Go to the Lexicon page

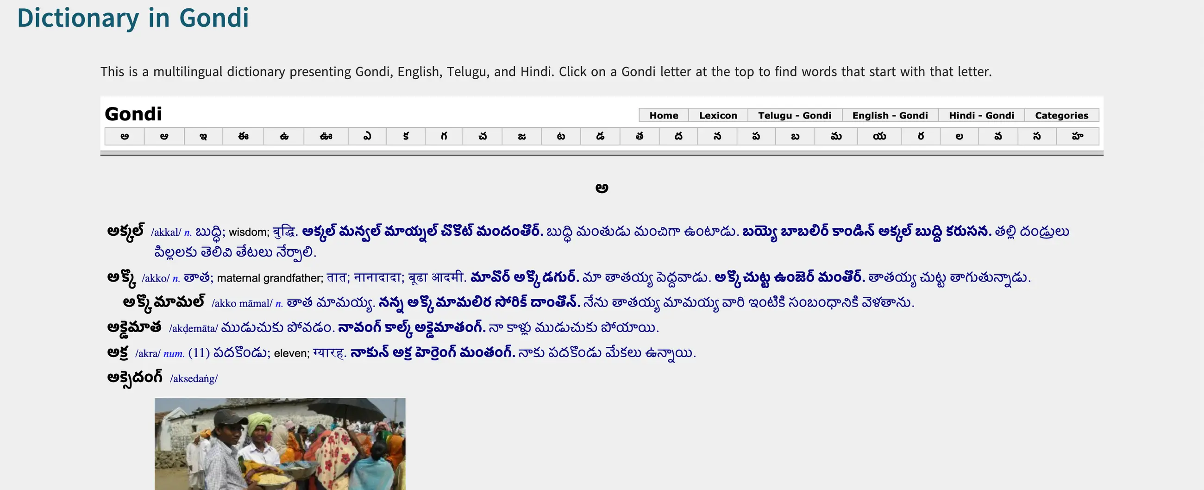tap(717, 115)
